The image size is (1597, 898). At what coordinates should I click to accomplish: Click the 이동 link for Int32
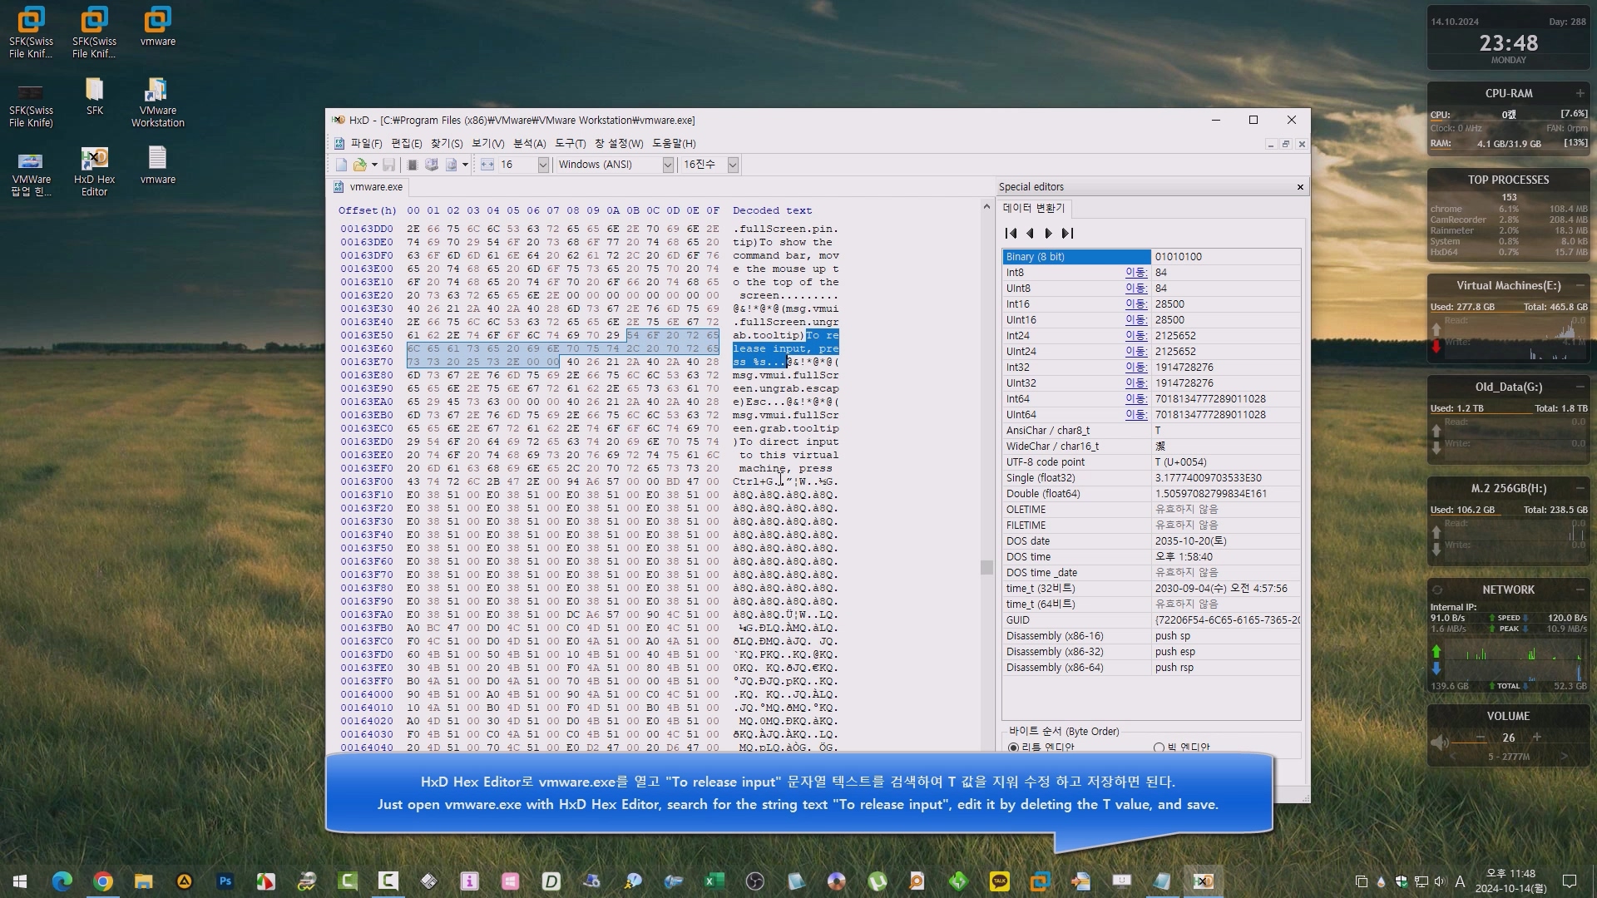(1136, 368)
